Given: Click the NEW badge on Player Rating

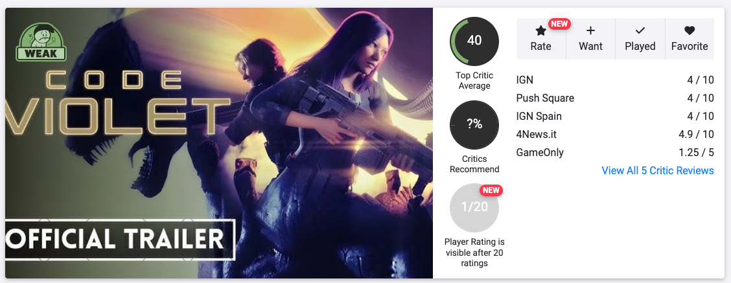Looking at the screenshot, I should (x=491, y=190).
